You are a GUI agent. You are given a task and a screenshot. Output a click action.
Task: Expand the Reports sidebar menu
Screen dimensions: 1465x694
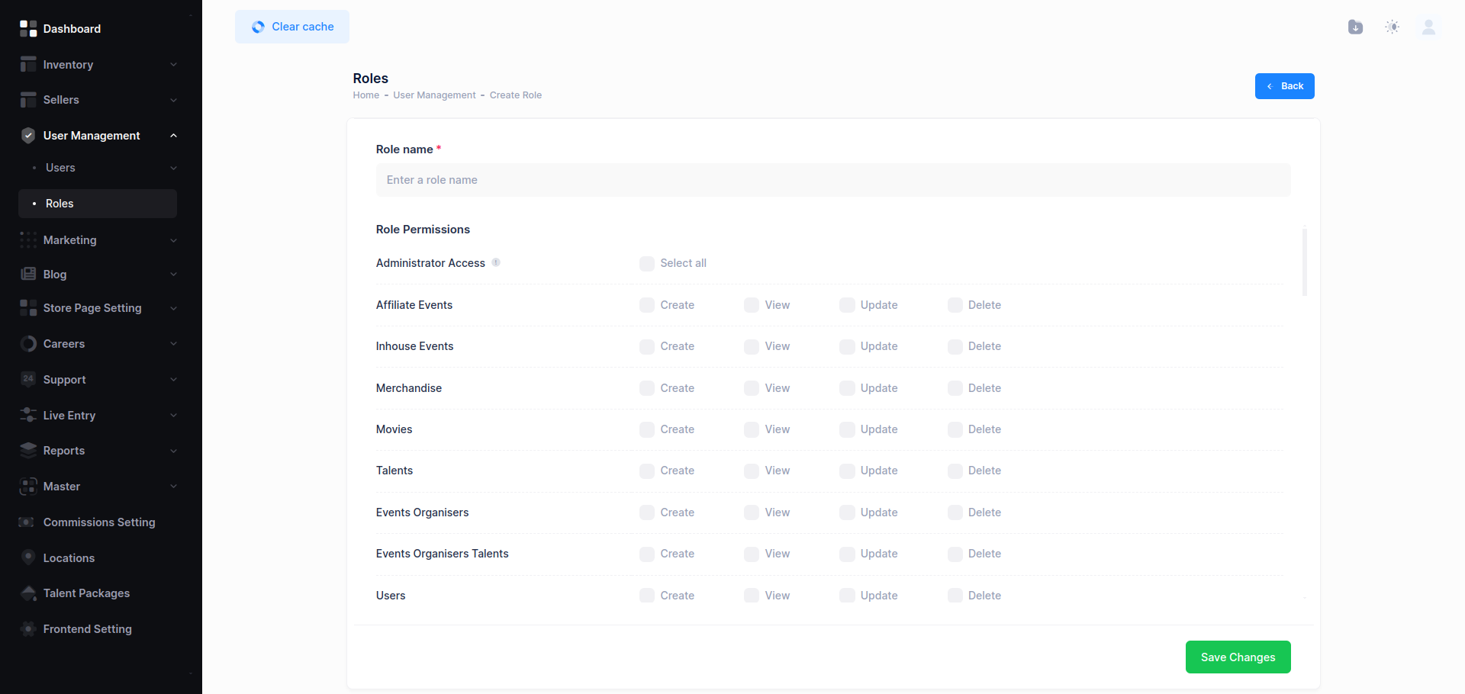(x=173, y=451)
